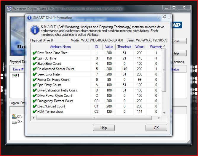
Task: Confirm the dialog with OK
Action: click(156, 128)
